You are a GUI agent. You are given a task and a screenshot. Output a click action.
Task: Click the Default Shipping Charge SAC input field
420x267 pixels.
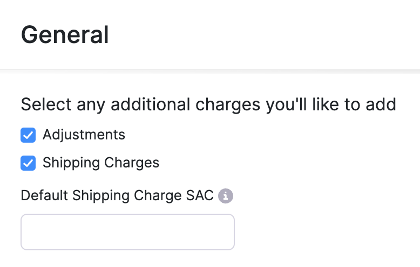127,232
